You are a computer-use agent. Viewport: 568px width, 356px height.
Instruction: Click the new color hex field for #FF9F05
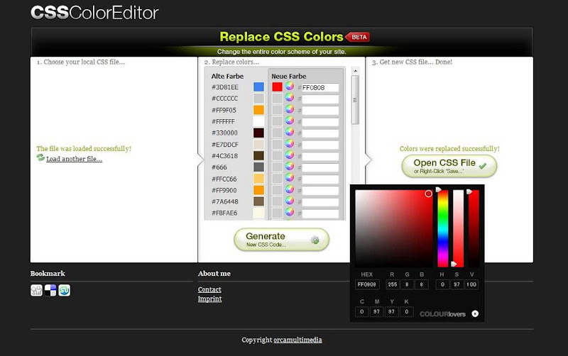[320, 111]
